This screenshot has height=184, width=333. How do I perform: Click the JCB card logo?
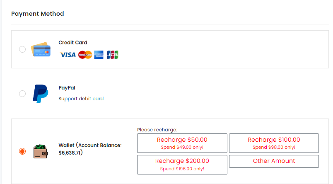coord(112,55)
